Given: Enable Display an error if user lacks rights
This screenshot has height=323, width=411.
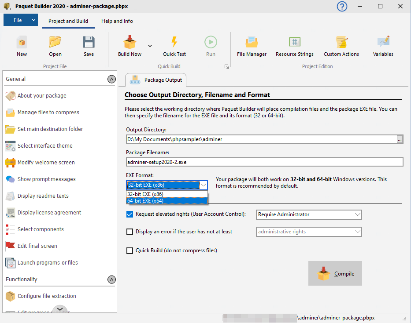Looking at the screenshot, I should click(130, 232).
